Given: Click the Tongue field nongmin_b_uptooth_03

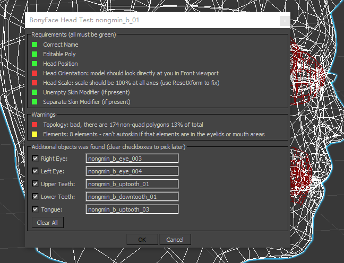Looking at the screenshot, I should pos(132,209).
